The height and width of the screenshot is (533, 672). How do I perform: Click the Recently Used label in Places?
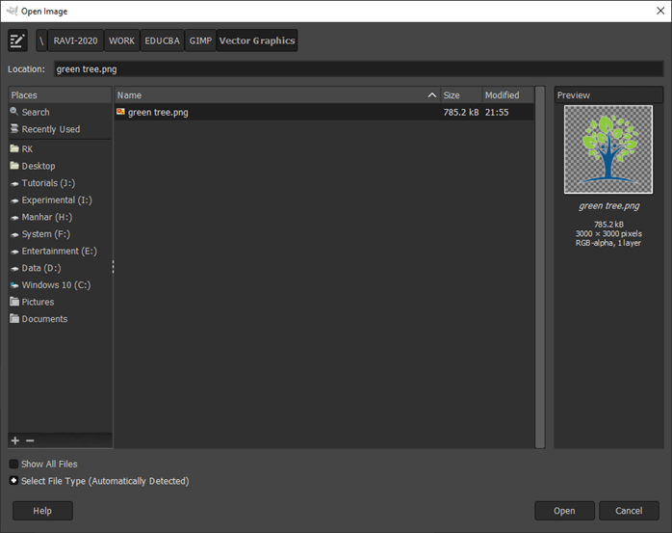(x=51, y=129)
